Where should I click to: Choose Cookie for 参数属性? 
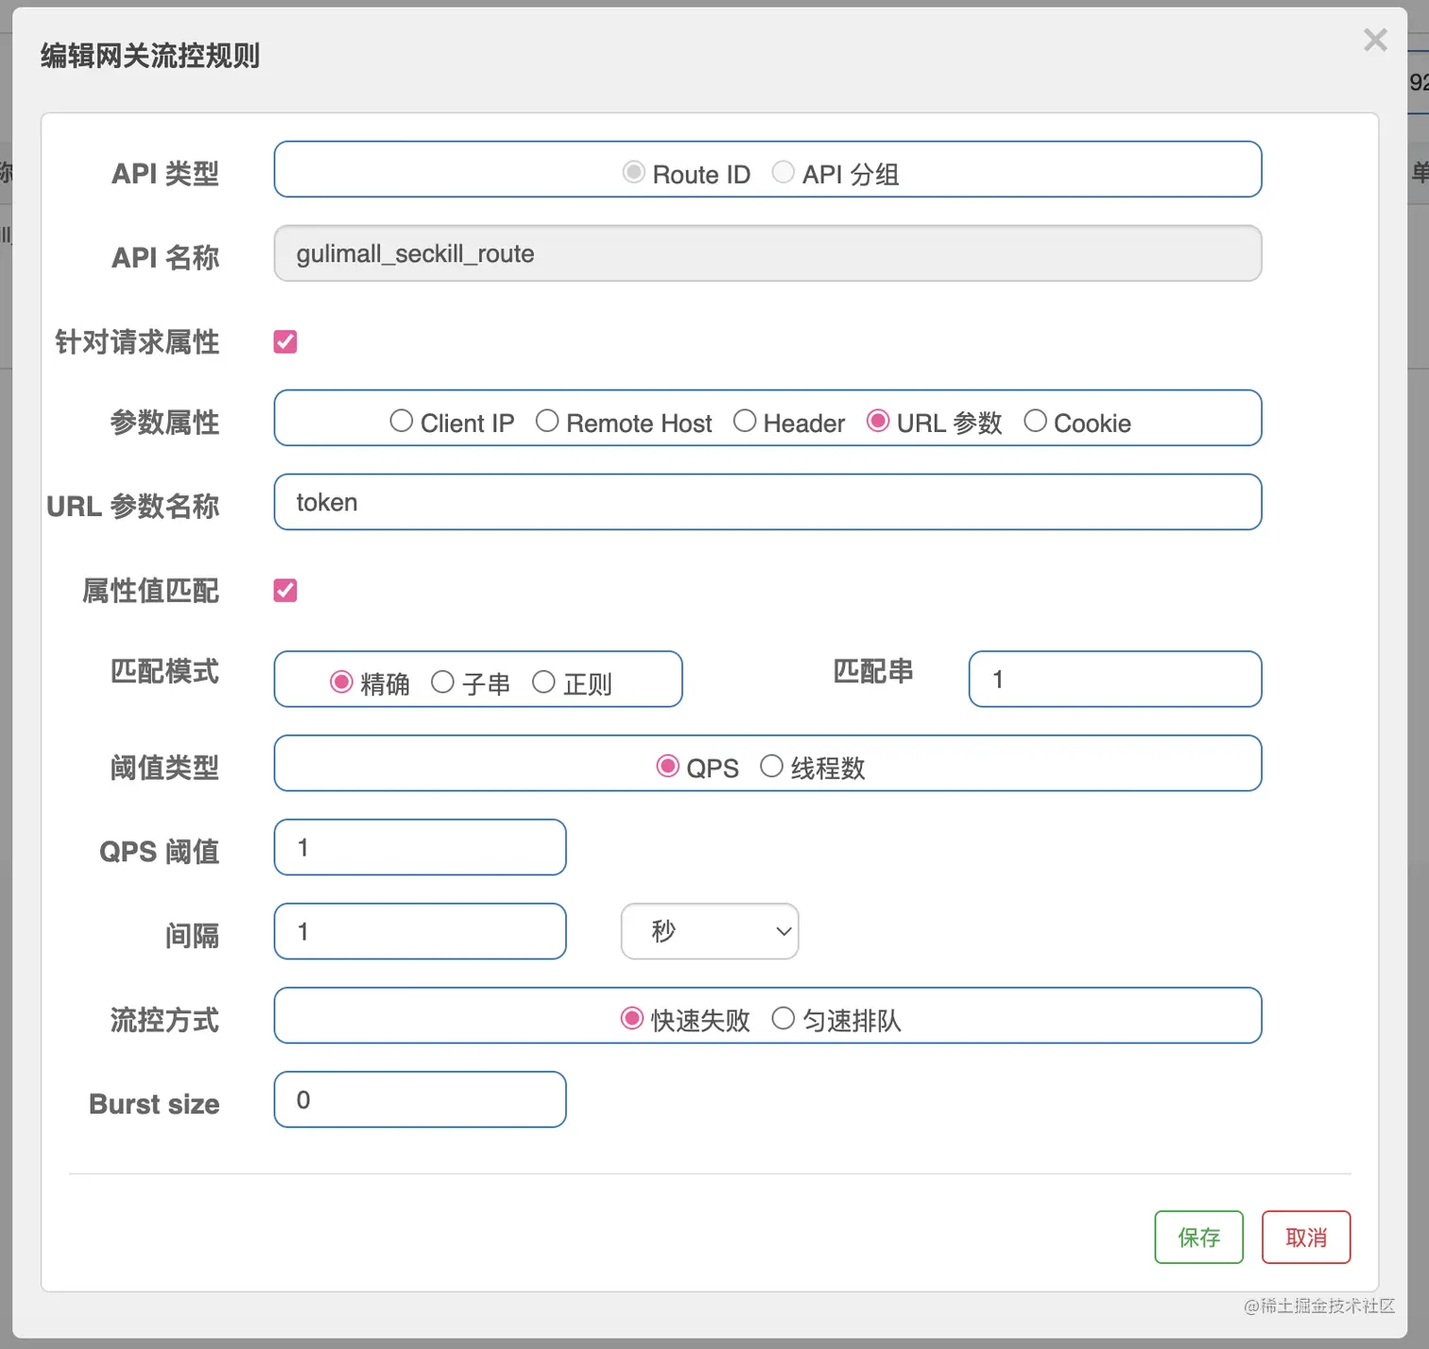pyautogui.click(x=1035, y=421)
